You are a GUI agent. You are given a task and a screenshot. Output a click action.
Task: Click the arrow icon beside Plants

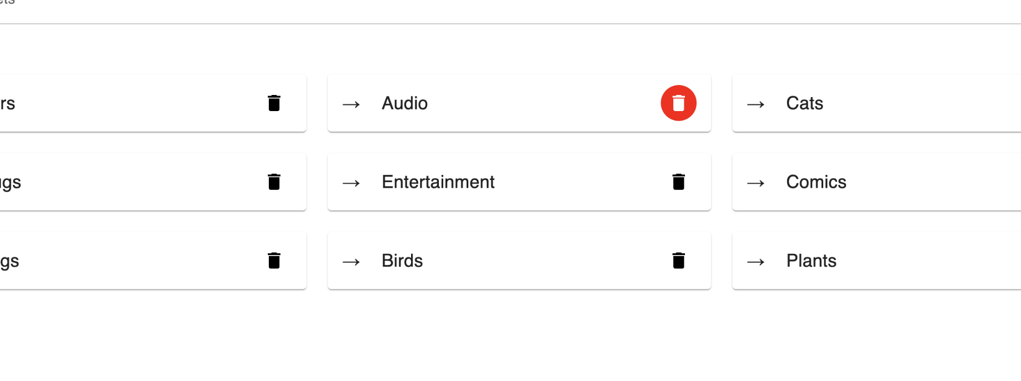click(x=755, y=262)
